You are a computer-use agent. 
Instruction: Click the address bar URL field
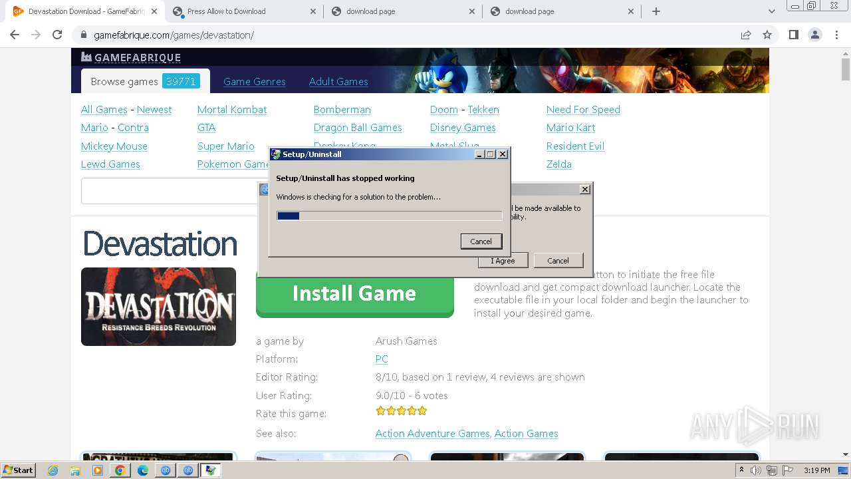click(x=412, y=35)
